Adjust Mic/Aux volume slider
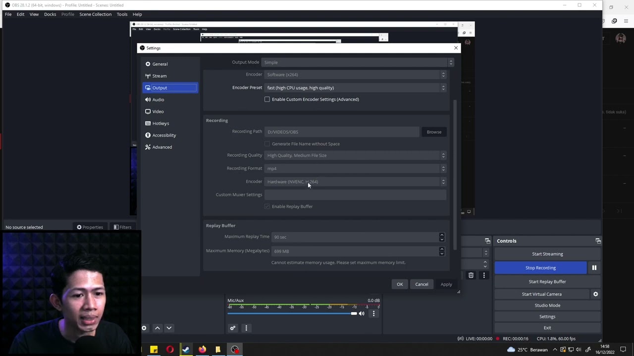 pos(292,313)
